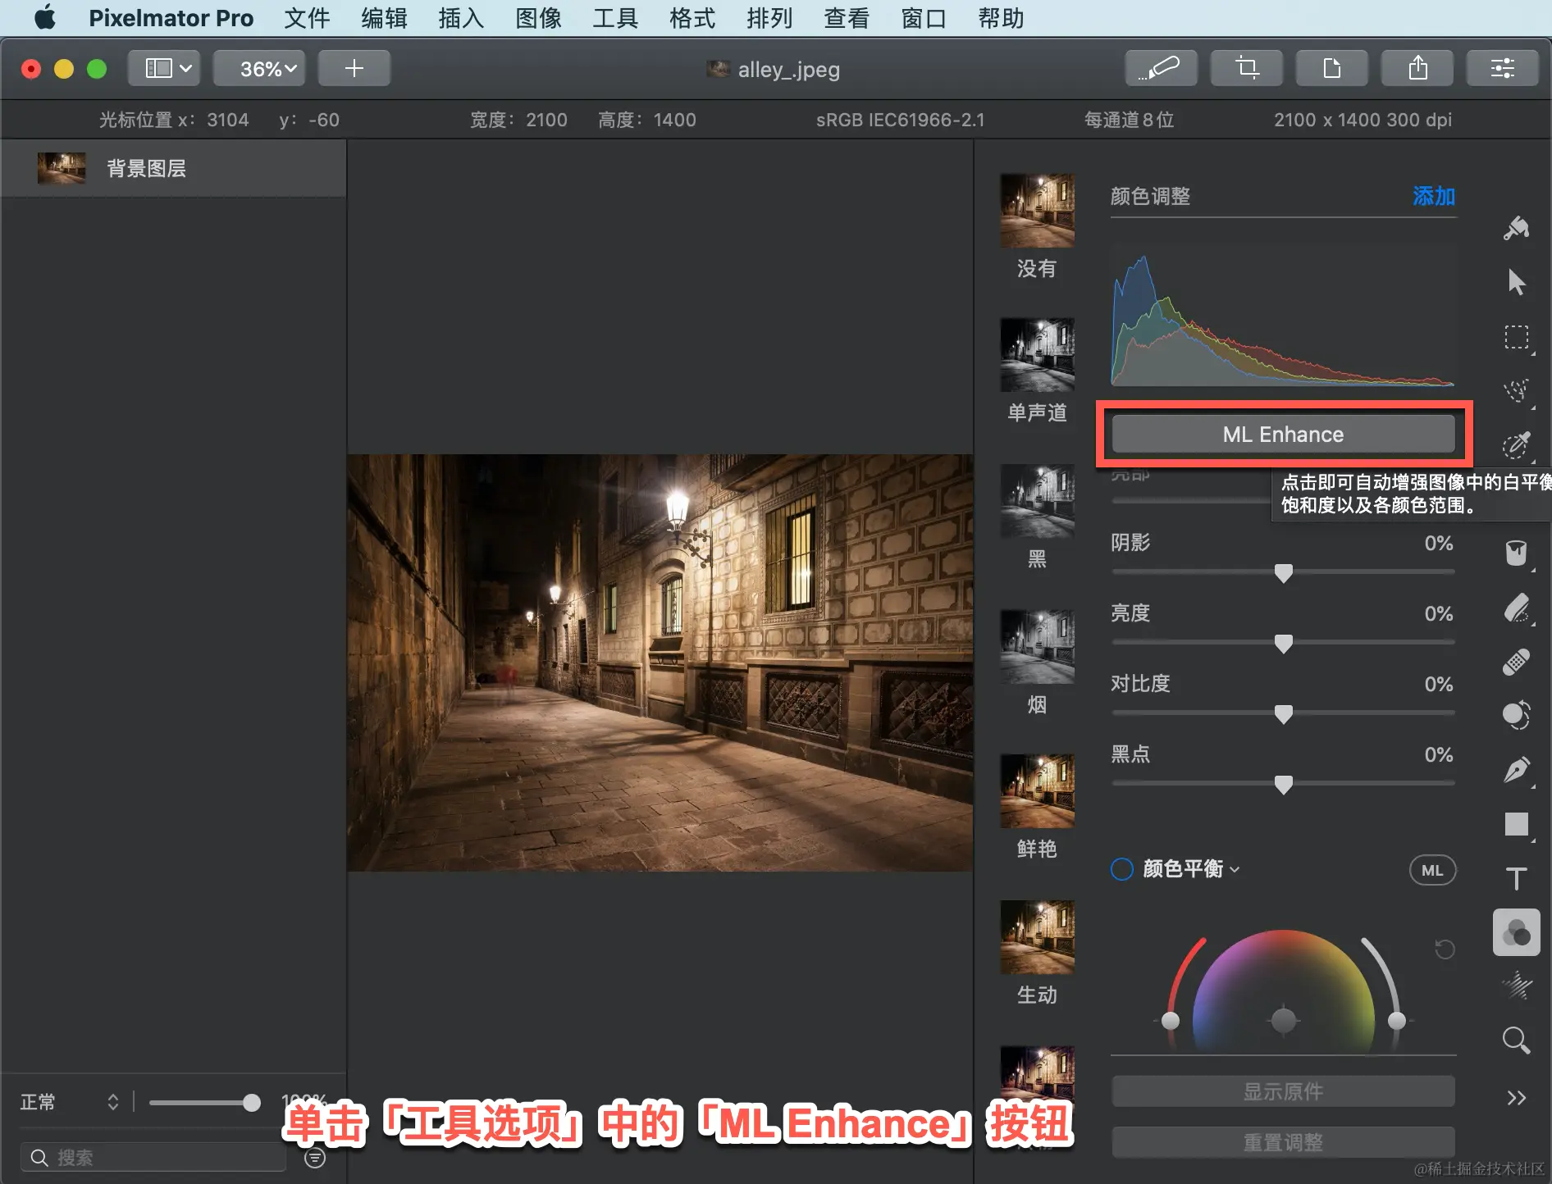Click the paintbrush icon in the title bar
Viewport: 1552px width, 1184px height.
[1161, 68]
